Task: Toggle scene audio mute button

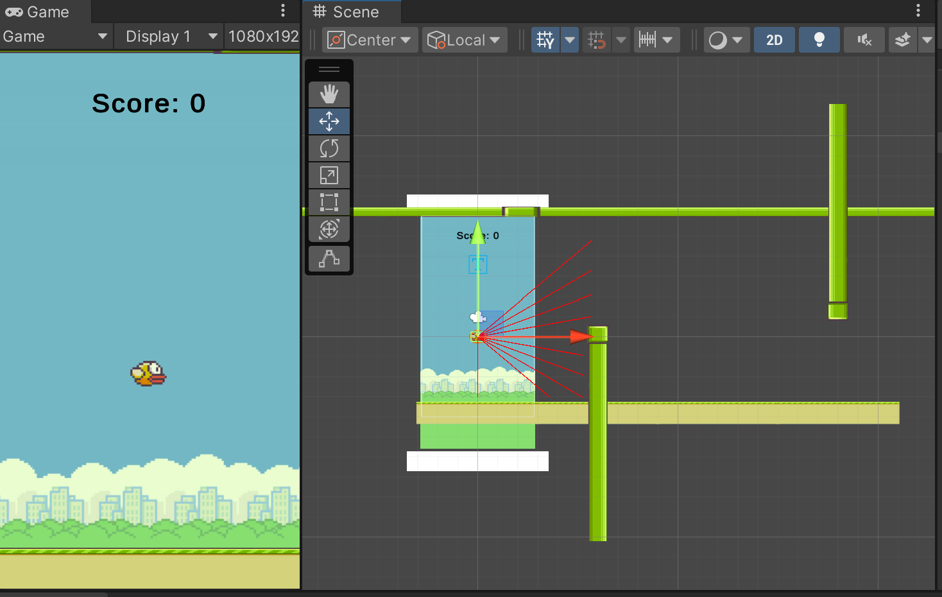Action: 864,40
